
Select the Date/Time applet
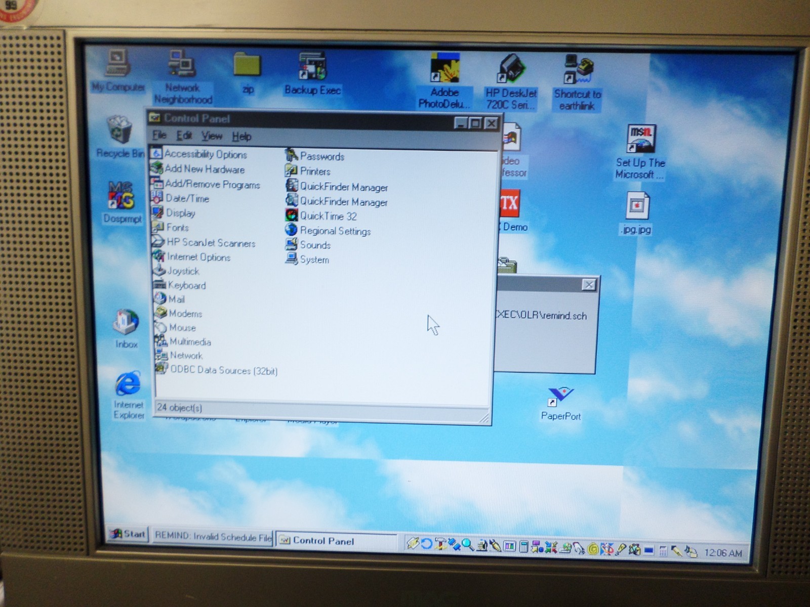181,198
